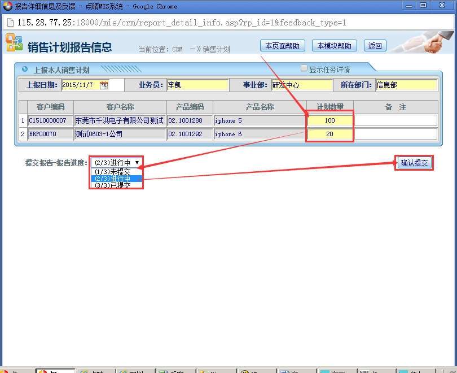This screenshot has width=457, height=373.
Task: Open 本页面帮助 page help
Action: [x=282, y=46]
